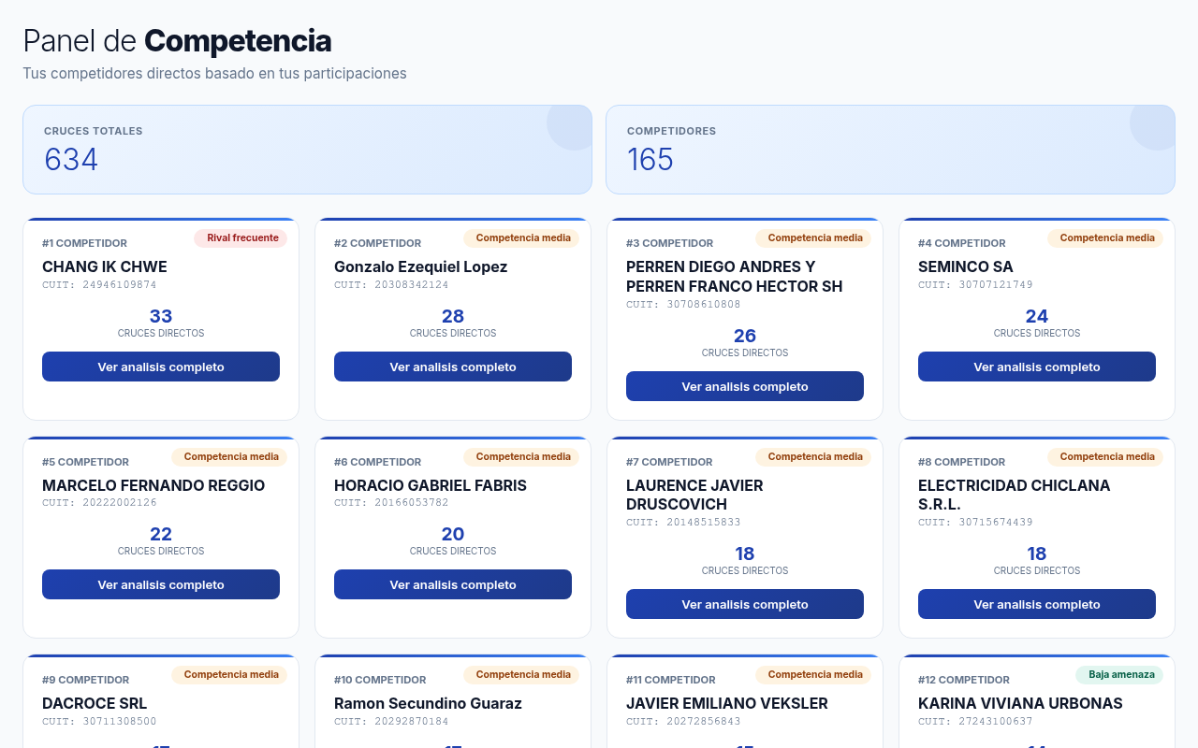
Task: Click 'Ver analisis completo' for Gonzalo Ezequiel Lopez
Action: 452,367
